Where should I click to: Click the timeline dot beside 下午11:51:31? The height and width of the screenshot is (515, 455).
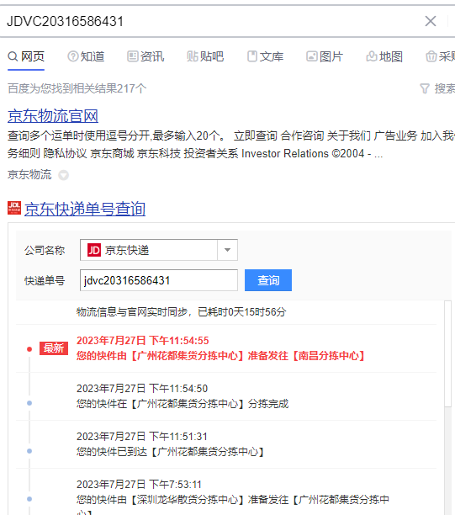[29, 451]
